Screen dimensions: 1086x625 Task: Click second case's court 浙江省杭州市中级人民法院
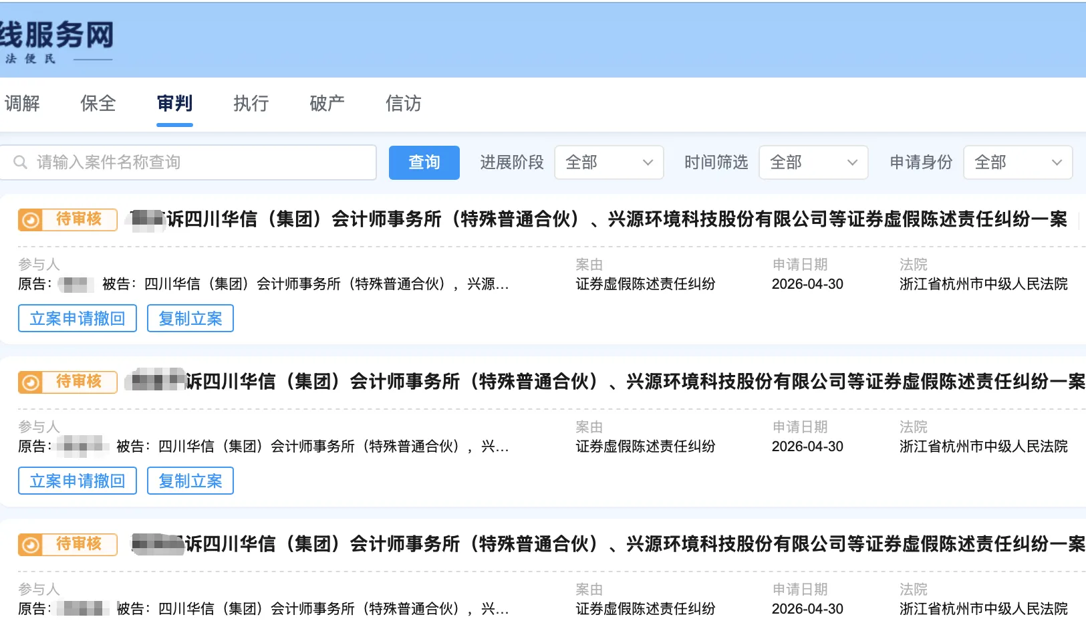(984, 447)
